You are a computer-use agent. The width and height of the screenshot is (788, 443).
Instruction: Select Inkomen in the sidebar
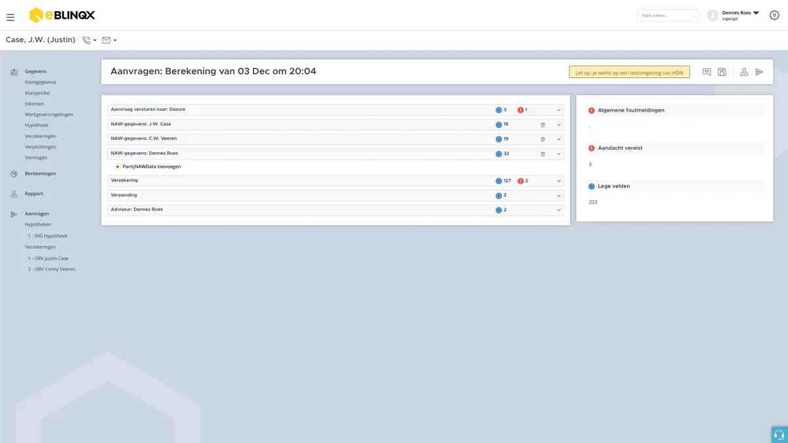pos(35,104)
